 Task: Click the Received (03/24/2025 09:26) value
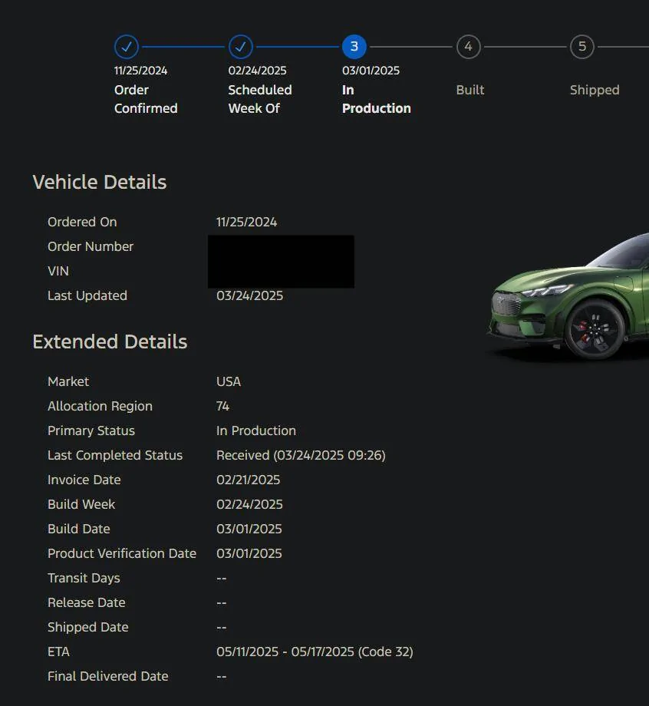coord(301,455)
